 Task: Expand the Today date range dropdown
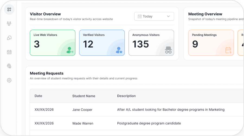click(154, 16)
